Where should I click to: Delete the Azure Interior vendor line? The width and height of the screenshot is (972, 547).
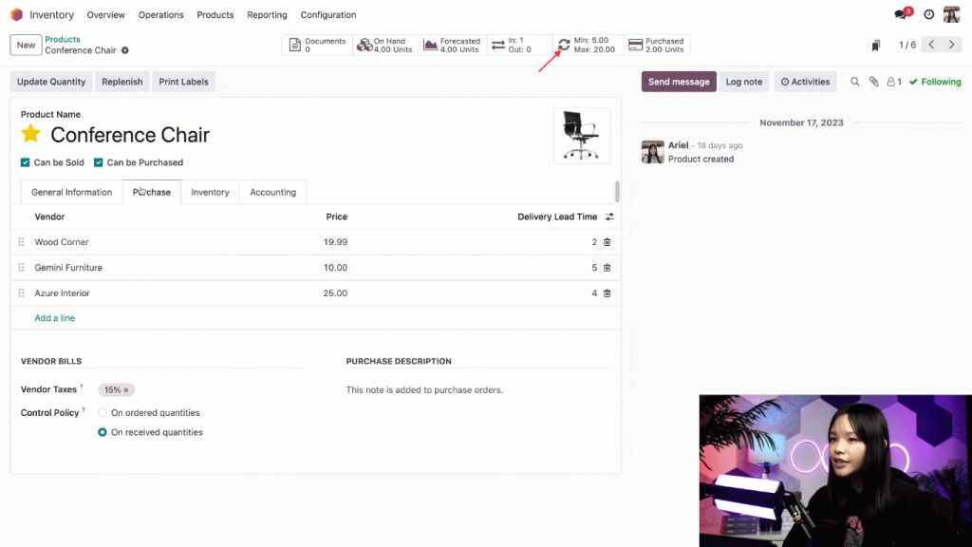pos(607,292)
